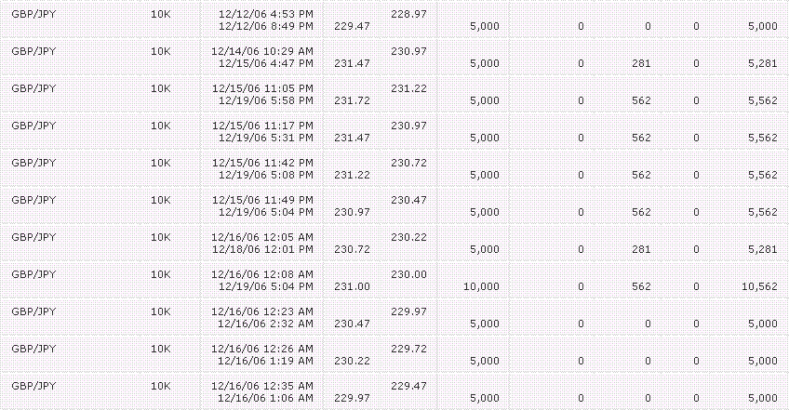
Task: Select the 12/14/06 10:29 AM trade date
Action: pos(262,51)
